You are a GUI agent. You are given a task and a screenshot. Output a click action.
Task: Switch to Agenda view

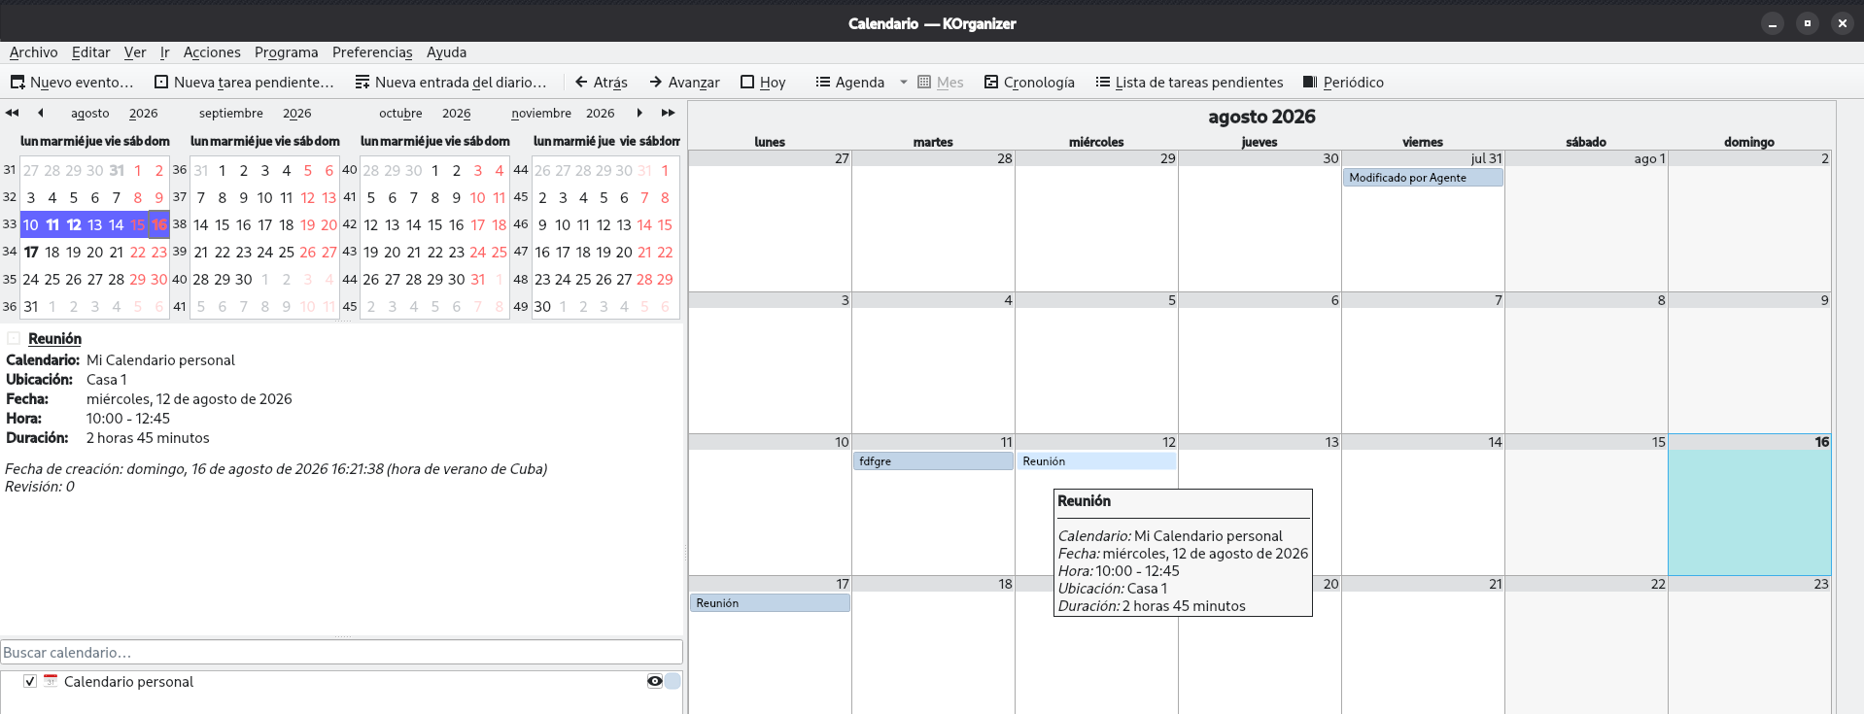tap(850, 83)
